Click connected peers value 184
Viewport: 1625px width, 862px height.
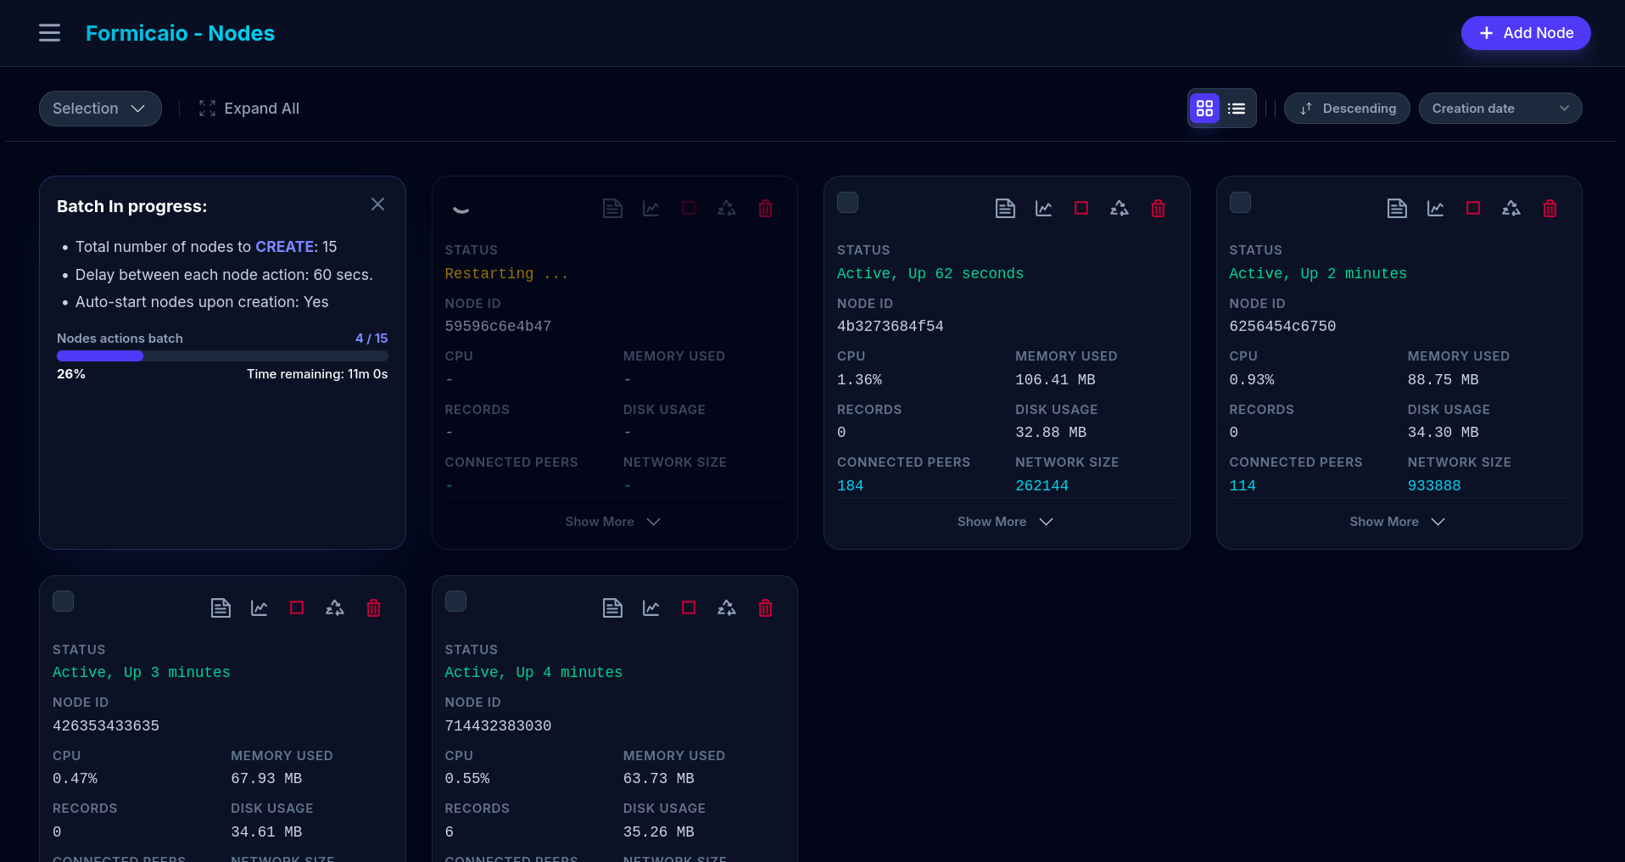[x=850, y=486]
